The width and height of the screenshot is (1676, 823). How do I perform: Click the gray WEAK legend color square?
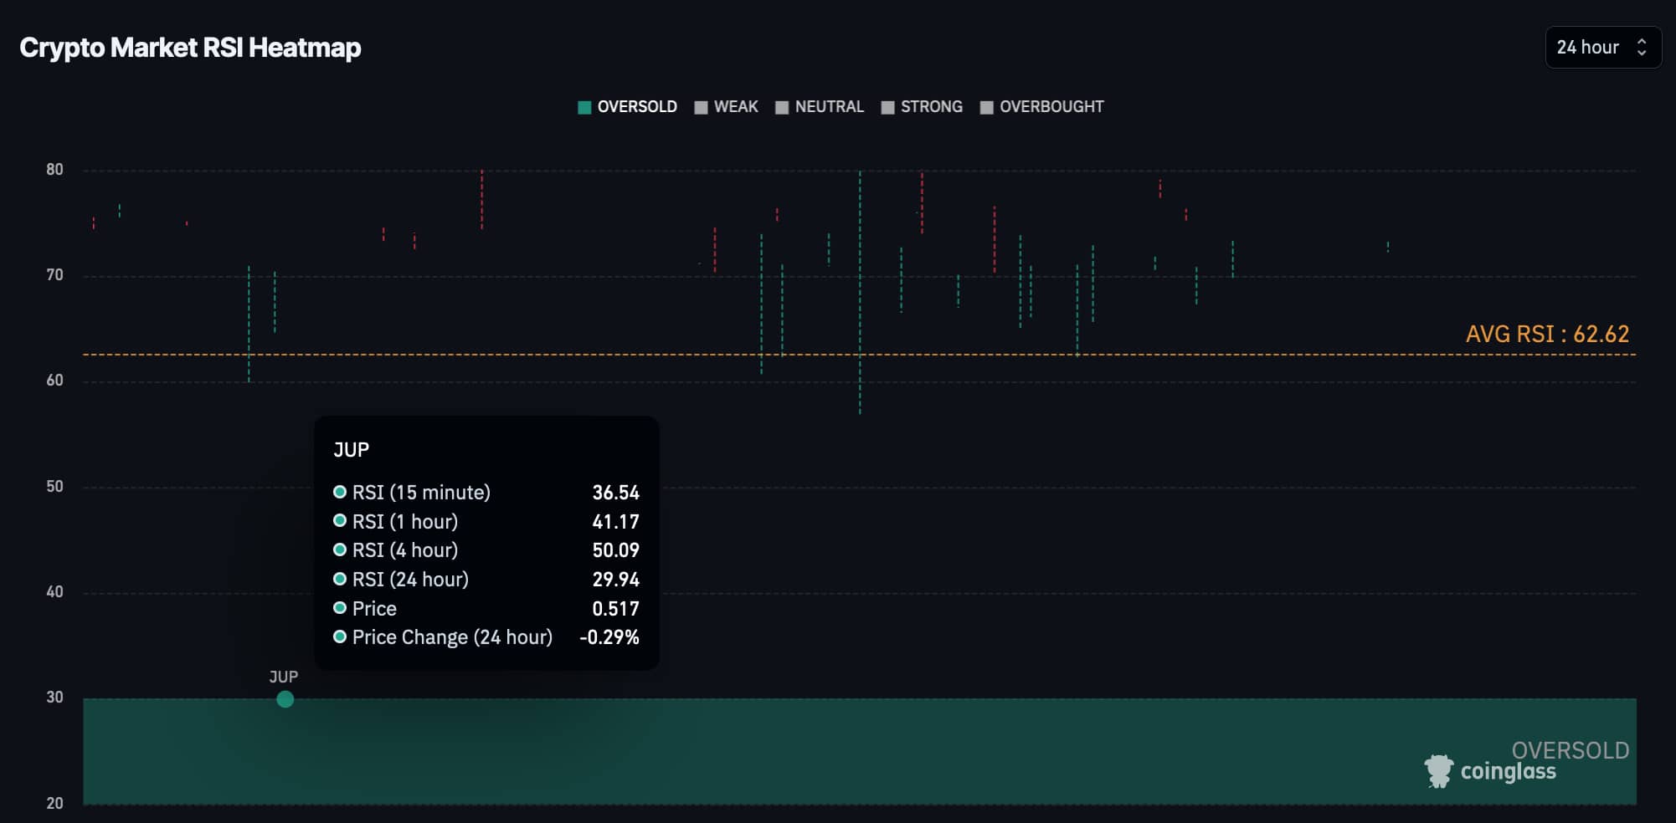[x=701, y=107]
